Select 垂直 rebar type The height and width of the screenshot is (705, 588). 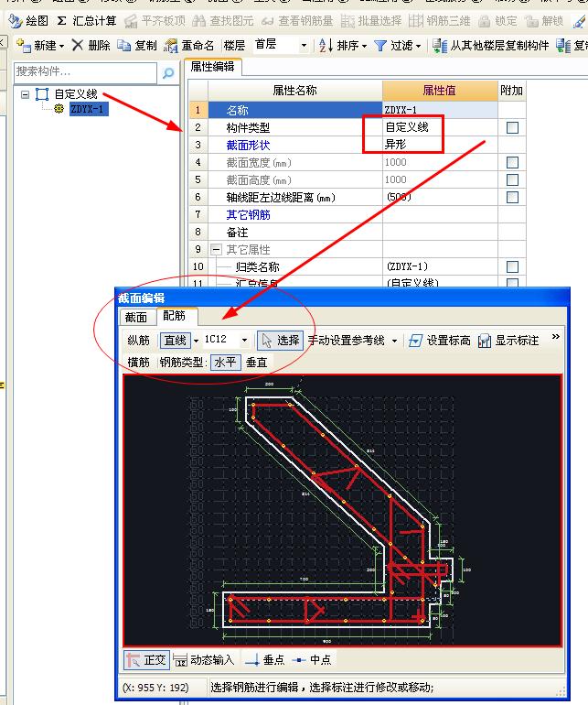[x=256, y=363]
